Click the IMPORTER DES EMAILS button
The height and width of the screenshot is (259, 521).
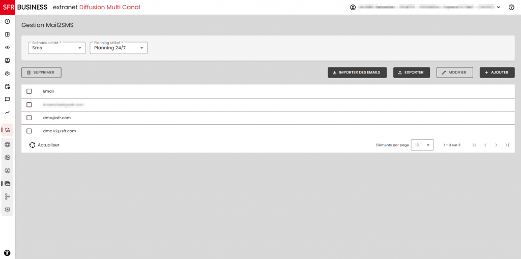(x=357, y=72)
